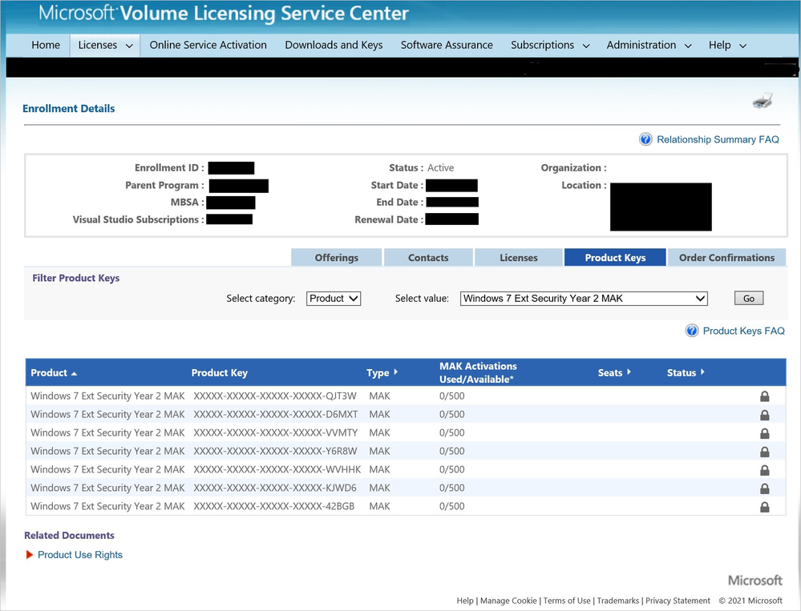Open the Product Use Rights link
Image resolution: width=801 pixels, height=611 pixels.
pos(79,554)
